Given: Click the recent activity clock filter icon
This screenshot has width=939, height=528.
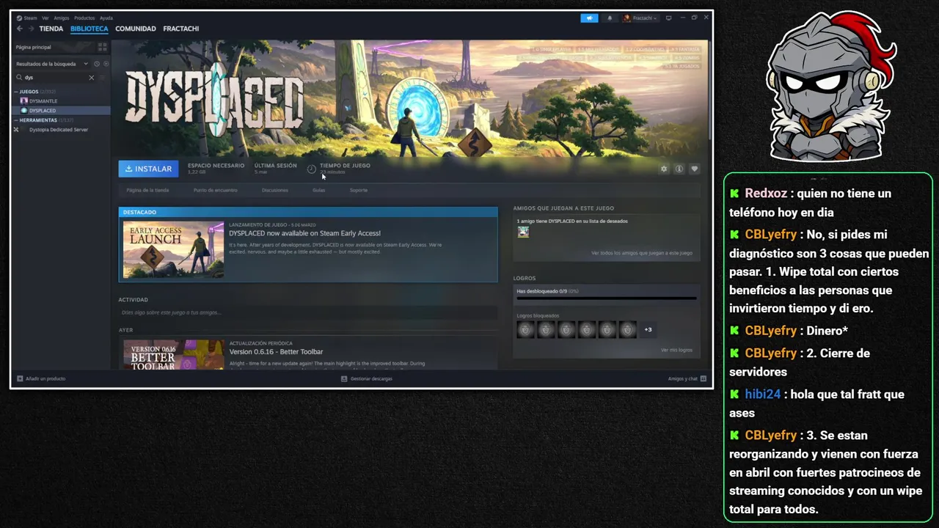Looking at the screenshot, I should pyautogui.click(x=97, y=64).
